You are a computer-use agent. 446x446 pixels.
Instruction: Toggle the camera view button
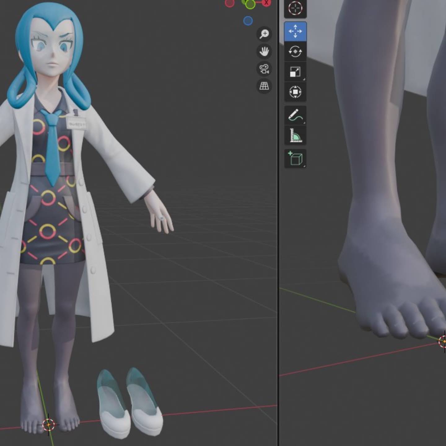pyautogui.click(x=264, y=68)
